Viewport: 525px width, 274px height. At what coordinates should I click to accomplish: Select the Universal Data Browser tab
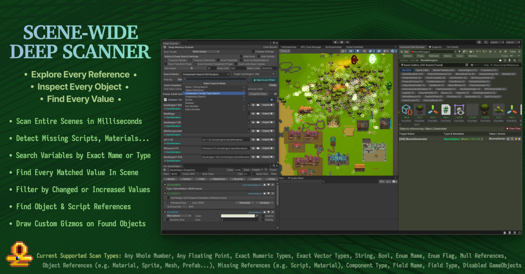[x=412, y=47]
